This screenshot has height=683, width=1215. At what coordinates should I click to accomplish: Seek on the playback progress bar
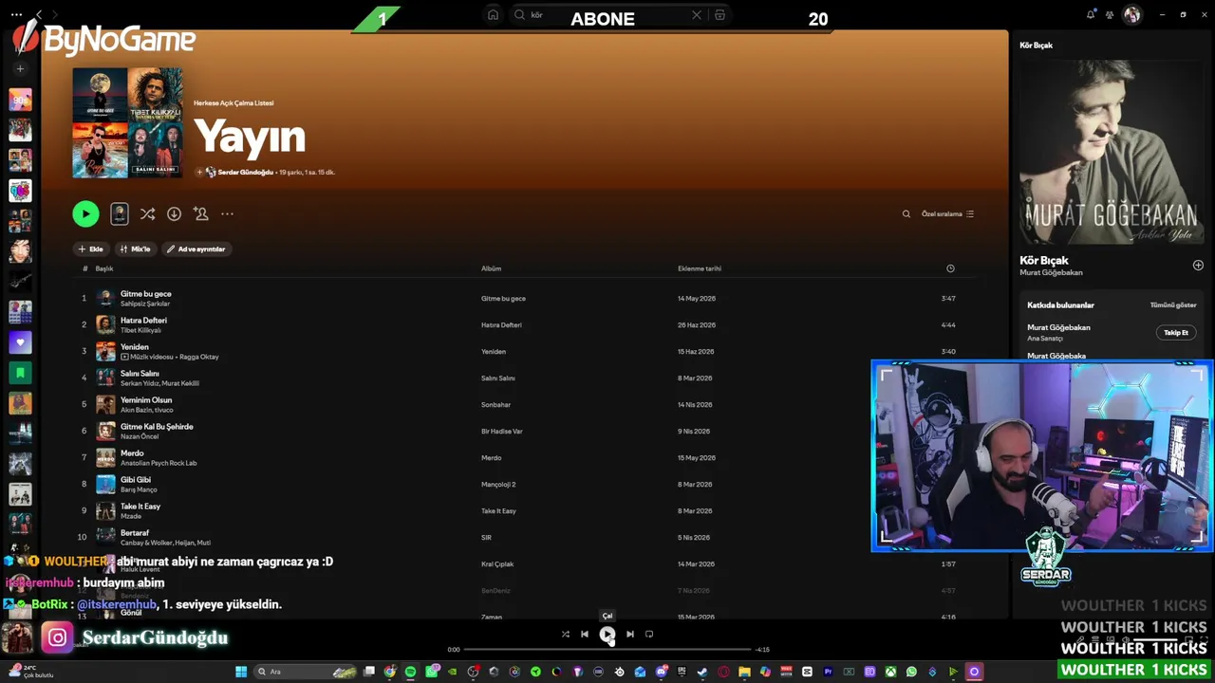click(x=607, y=650)
